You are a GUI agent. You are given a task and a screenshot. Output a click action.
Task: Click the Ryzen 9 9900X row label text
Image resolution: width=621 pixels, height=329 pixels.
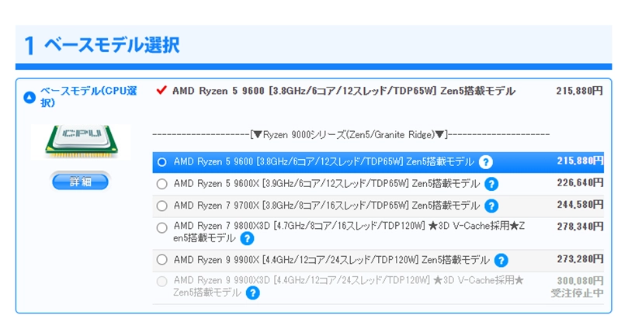coord(331,260)
